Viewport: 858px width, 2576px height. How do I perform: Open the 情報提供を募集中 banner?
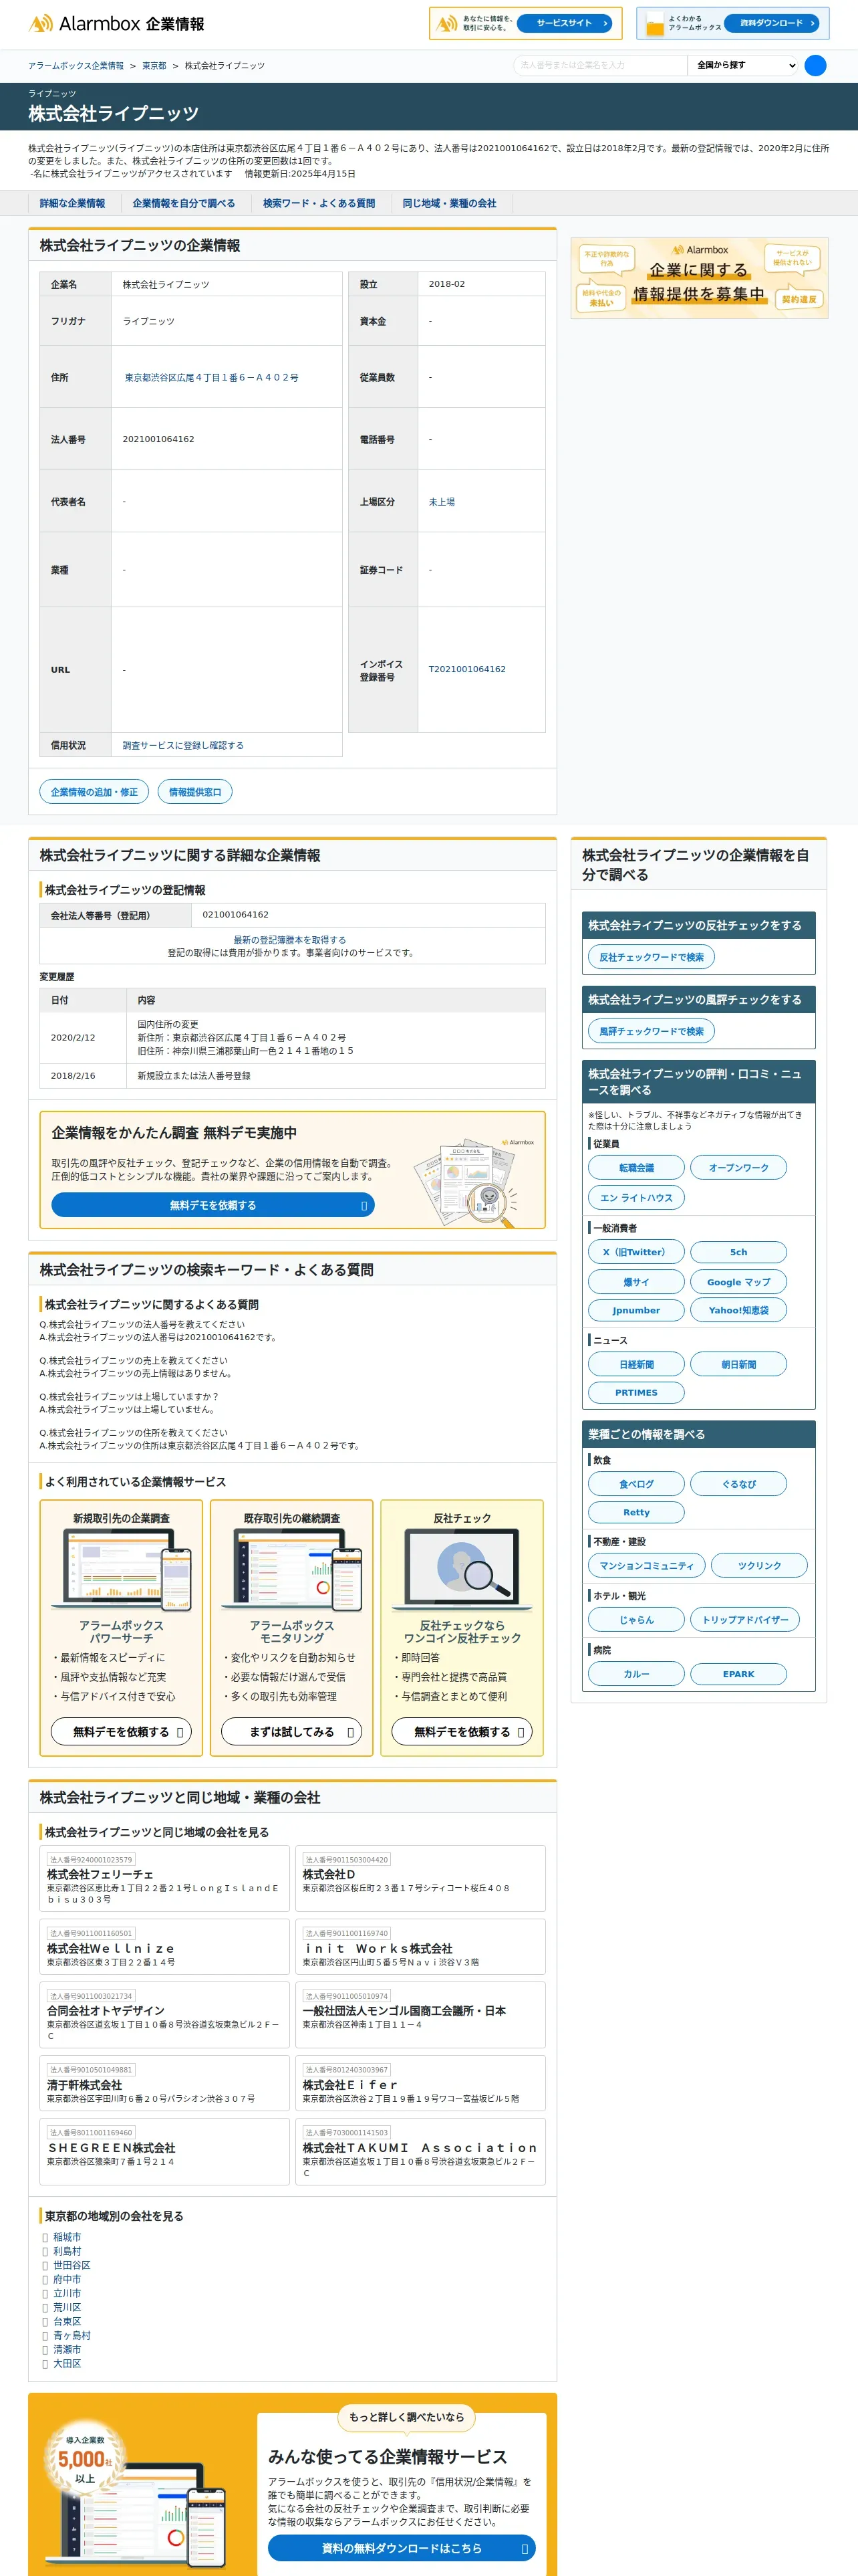[699, 278]
